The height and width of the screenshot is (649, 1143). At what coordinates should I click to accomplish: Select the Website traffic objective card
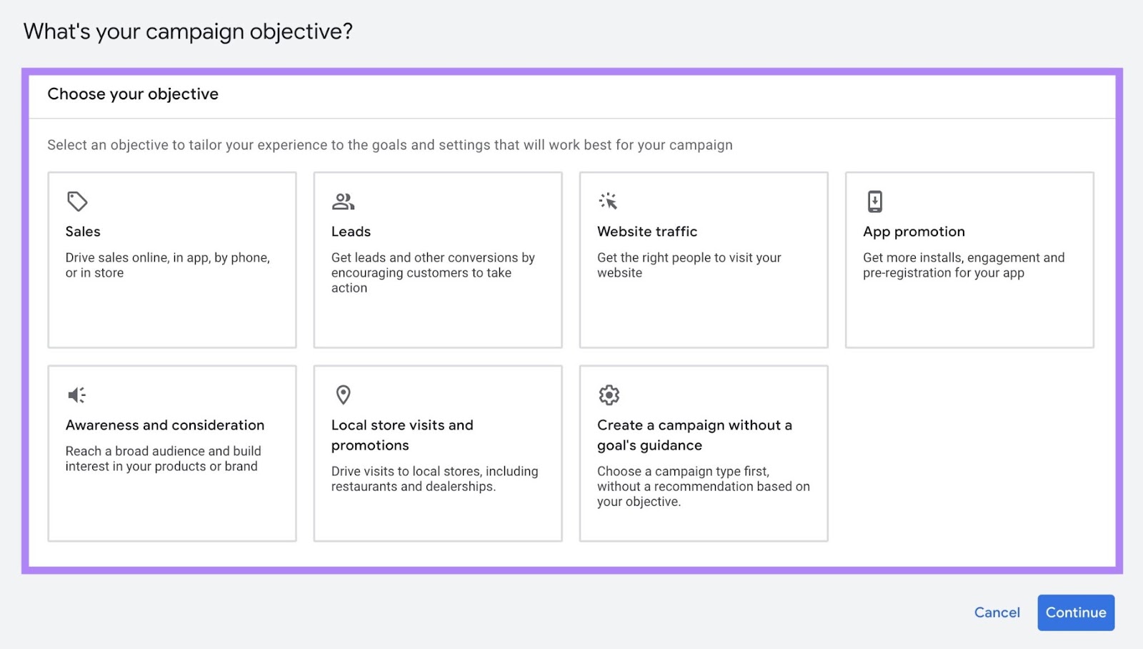coord(704,259)
